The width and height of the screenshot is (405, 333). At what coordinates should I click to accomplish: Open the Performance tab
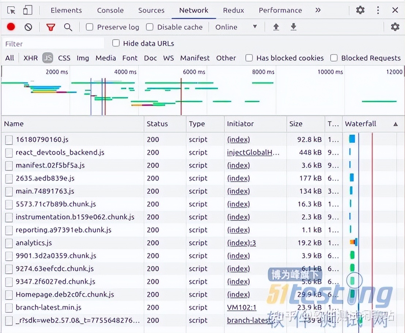[280, 10]
